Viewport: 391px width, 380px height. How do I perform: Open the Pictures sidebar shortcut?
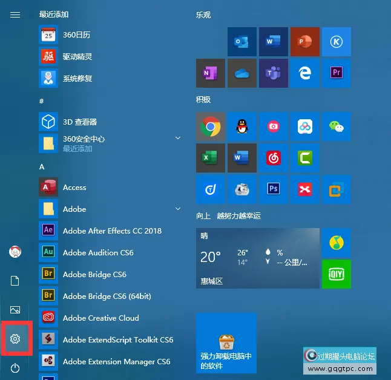15,310
